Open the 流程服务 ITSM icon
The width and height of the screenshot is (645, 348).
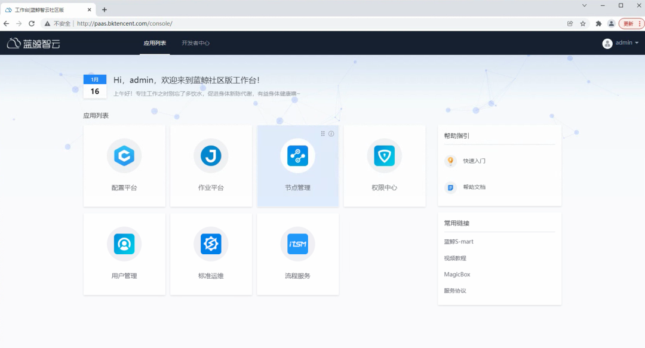pyautogui.click(x=298, y=244)
